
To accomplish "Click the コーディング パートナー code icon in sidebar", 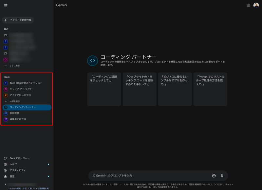I will pos(6,107).
